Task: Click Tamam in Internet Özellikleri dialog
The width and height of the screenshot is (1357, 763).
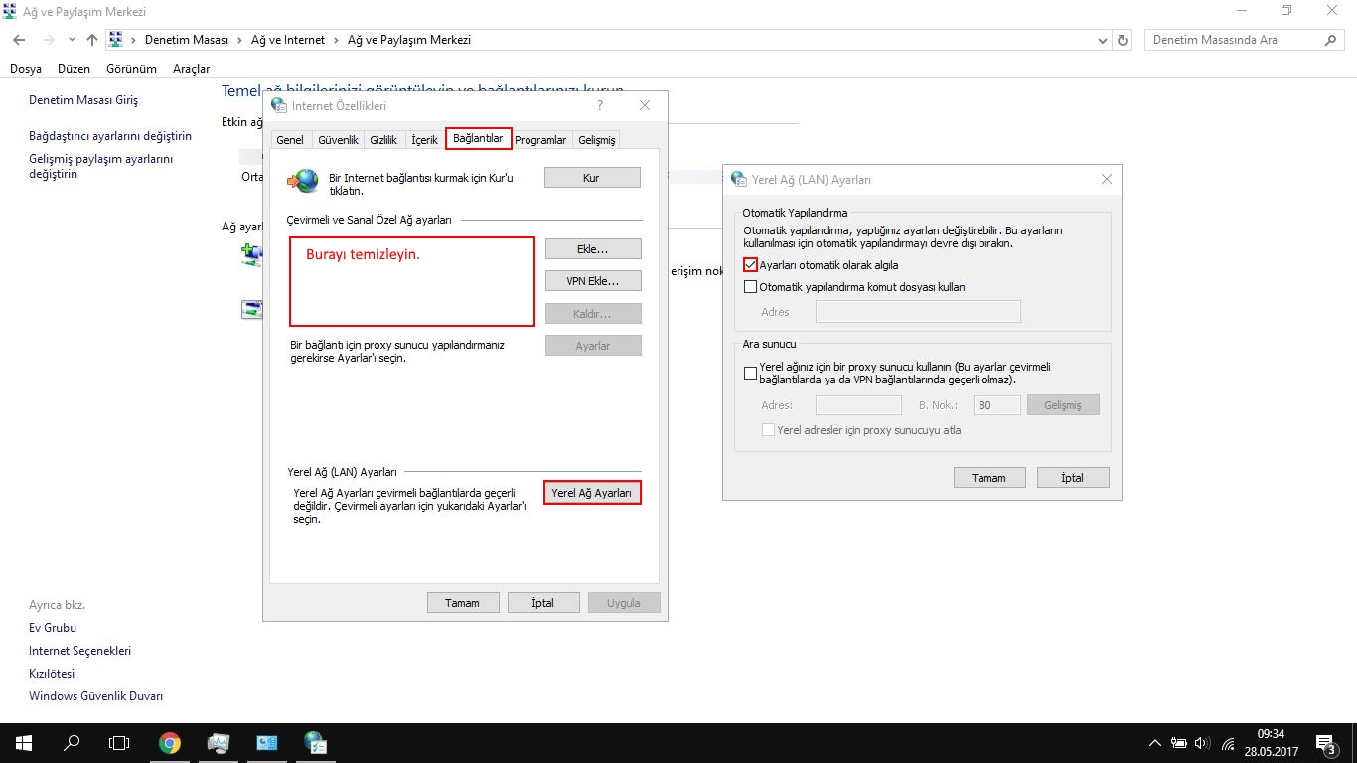Action: (462, 603)
